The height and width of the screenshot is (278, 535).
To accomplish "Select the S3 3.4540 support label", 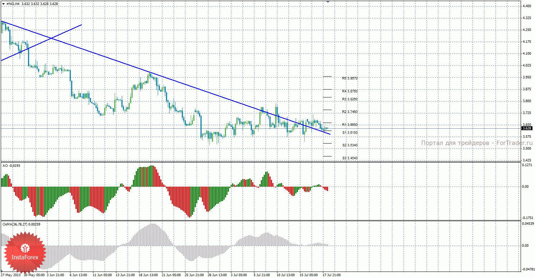I will pyautogui.click(x=350, y=158).
